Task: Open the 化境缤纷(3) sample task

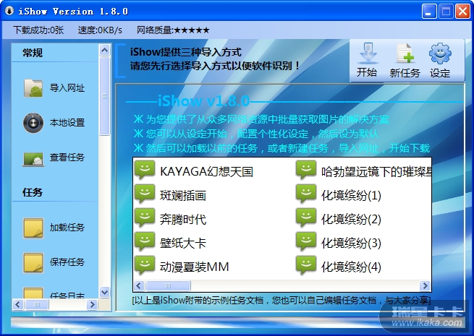Action: point(351,243)
